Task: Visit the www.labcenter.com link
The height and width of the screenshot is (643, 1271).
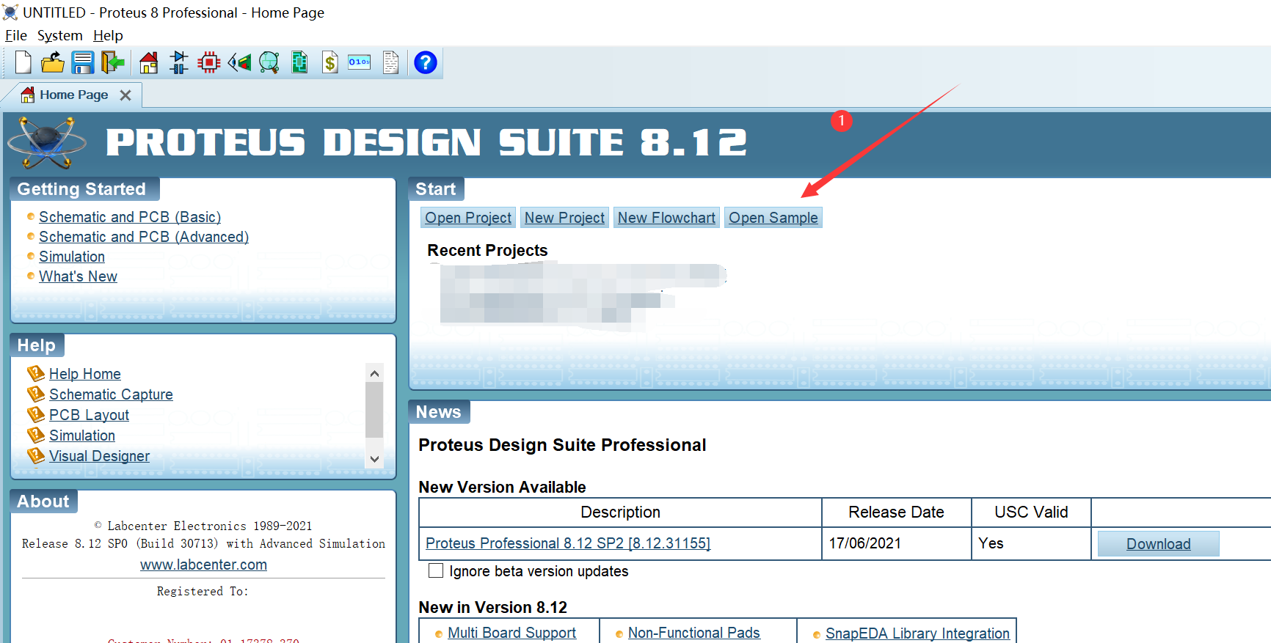Action: point(203,565)
